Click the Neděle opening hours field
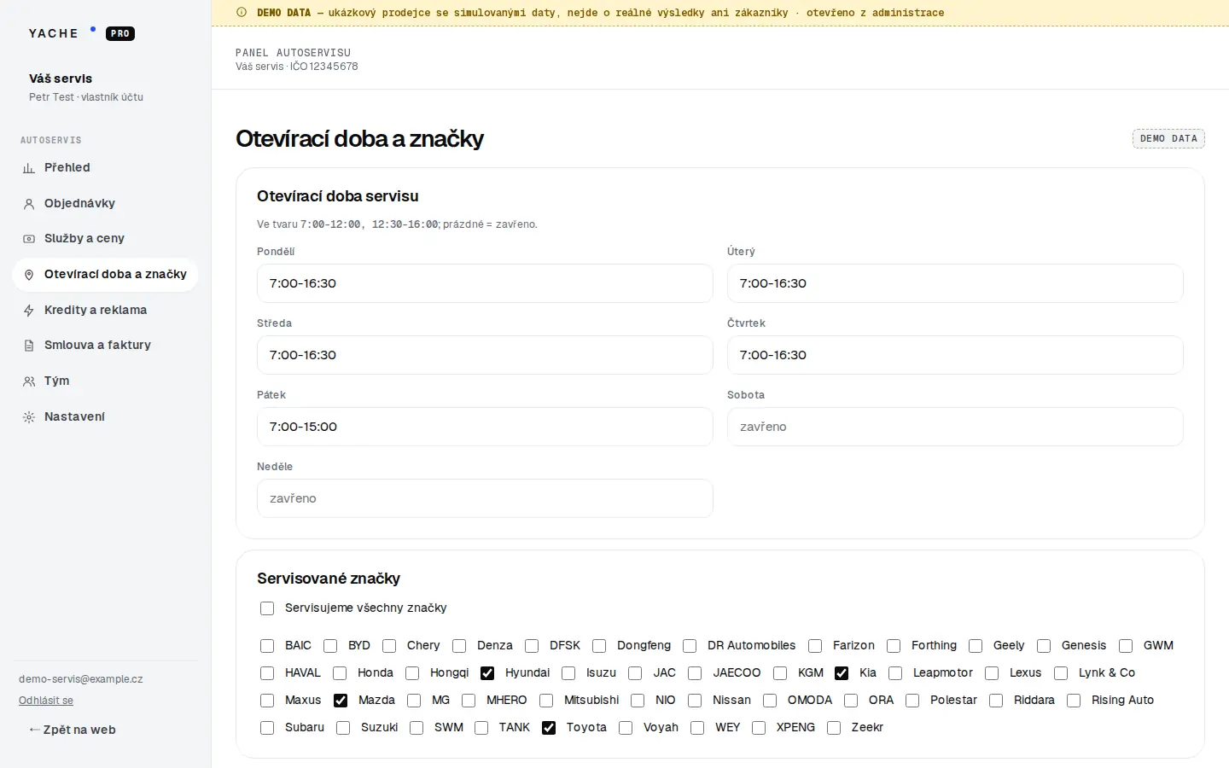The width and height of the screenshot is (1229, 768). pyautogui.click(x=485, y=498)
